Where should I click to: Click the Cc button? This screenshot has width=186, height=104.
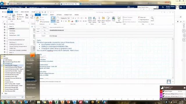pyautogui.click(x=45, y=33)
